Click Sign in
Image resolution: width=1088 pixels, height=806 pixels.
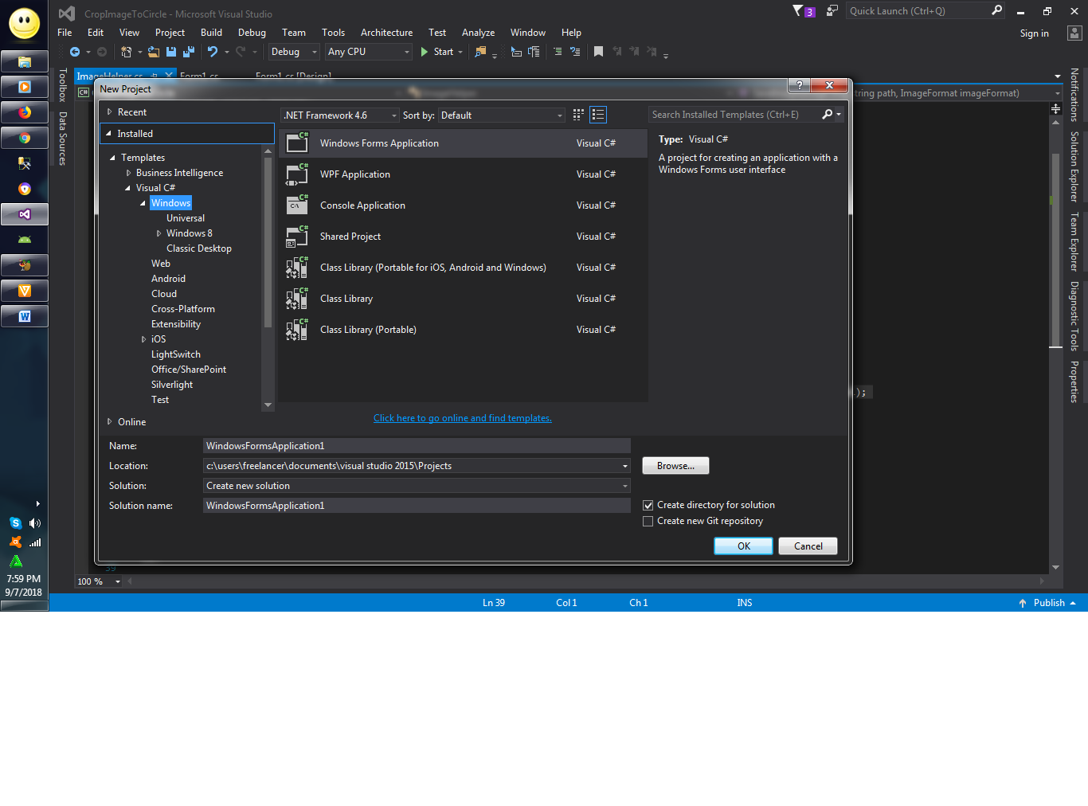[1034, 33]
